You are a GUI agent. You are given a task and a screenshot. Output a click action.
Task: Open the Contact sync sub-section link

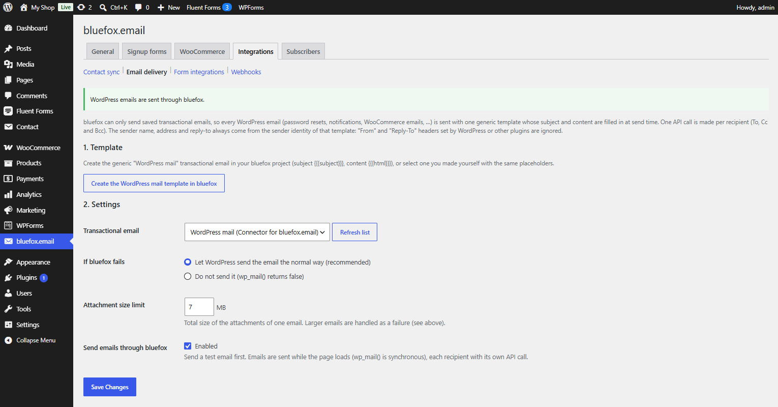coord(102,72)
